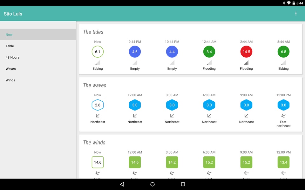Select the 10:44 PM tide circle 4.4
The image size is (305, 190).
(172, 52)
